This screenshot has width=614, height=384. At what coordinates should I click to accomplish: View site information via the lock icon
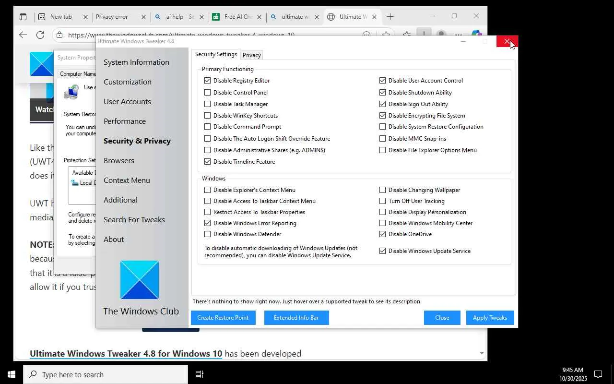59,35
